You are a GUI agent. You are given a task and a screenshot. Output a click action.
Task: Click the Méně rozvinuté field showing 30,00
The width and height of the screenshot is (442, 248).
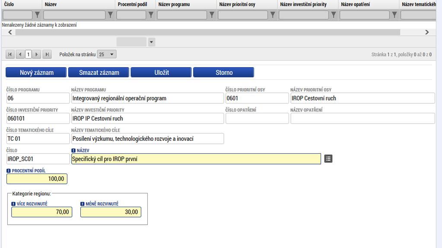point(111,212)
